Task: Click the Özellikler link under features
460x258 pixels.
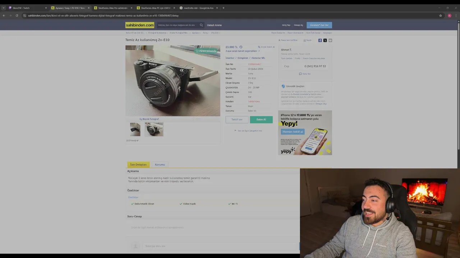Action: 133,197
